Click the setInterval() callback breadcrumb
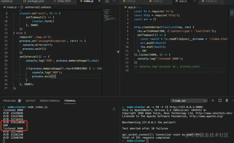The width and height of the screenshot is (234, 143). pyautogui.click(x=38, y=7)
